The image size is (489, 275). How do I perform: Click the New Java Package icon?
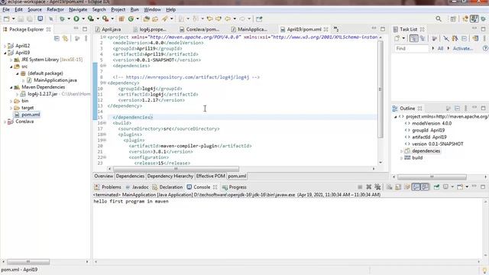click(121, 18)
